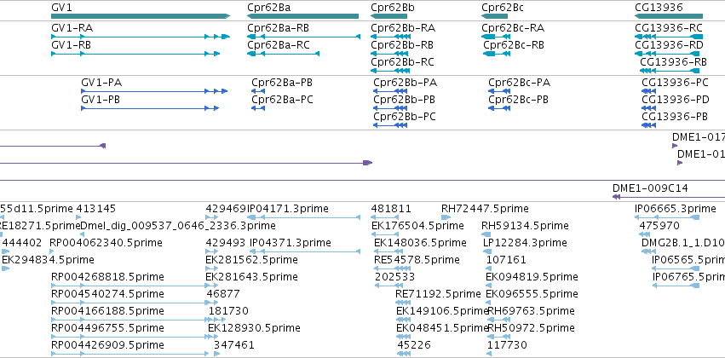Screen dimensions: 725x358
Task: Select the 46877 feature label
Action: [223, 294]
